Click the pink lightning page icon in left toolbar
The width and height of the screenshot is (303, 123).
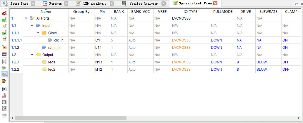[x=4, y=95]
